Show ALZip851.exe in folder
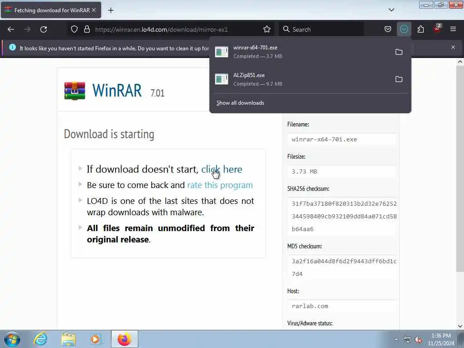Screen dimensions: 464x348 (x=399, y=79)
